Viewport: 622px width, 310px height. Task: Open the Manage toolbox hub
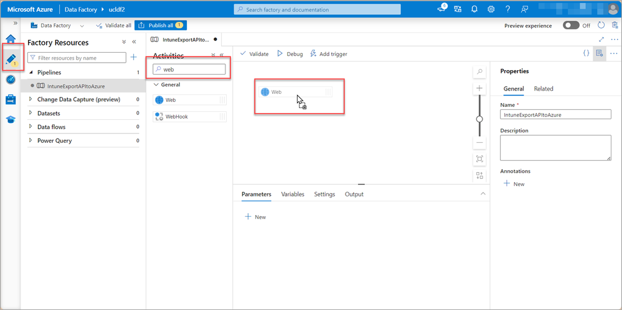11,99
